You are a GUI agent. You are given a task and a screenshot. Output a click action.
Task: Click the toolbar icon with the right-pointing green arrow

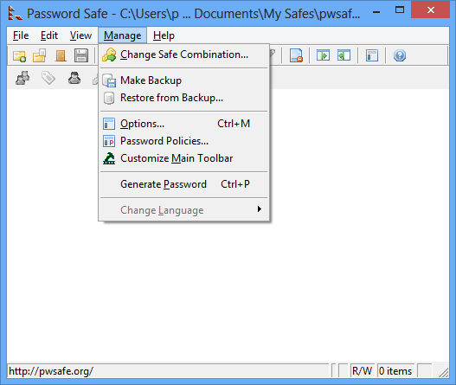(x=323, y=55)
